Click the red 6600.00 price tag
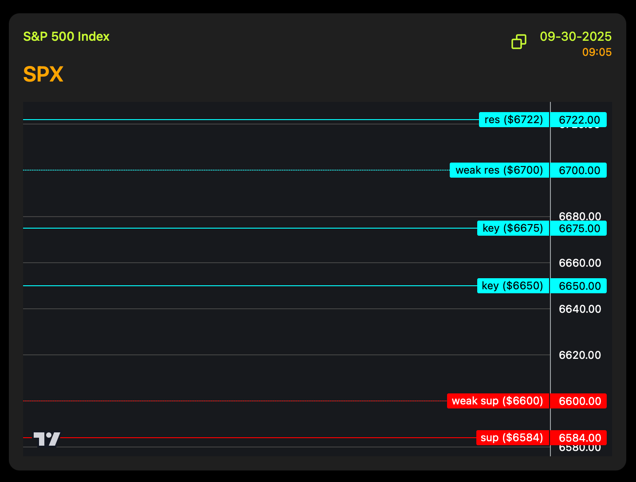The height and width of the screenshot is (482, 636). (x=579, y=401)
